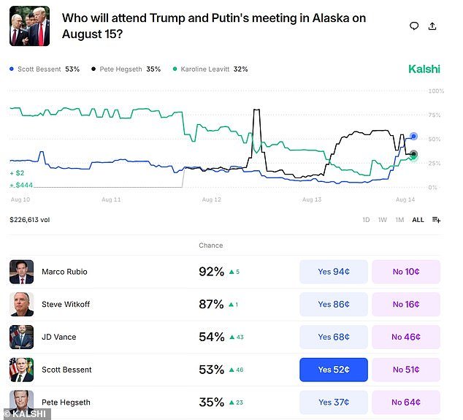Click Yes 52¢ for Scott Bessent
The image size is (463, 420).
tap(334, 370)
